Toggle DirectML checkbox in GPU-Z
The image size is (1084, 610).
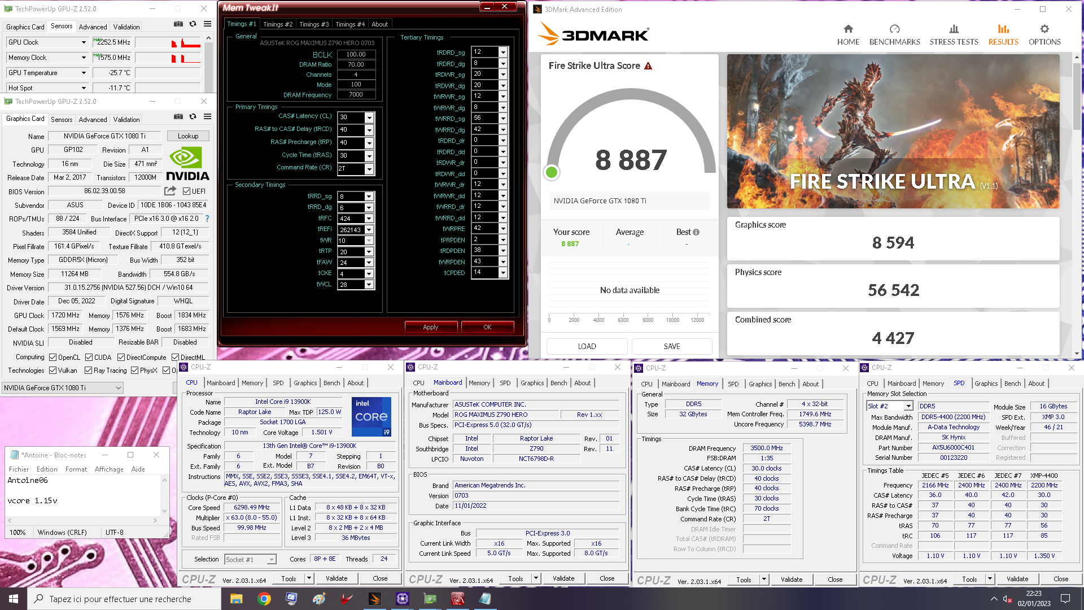[175, 358]
